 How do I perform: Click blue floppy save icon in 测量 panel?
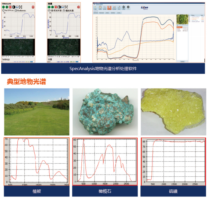(x=63, y=7)
